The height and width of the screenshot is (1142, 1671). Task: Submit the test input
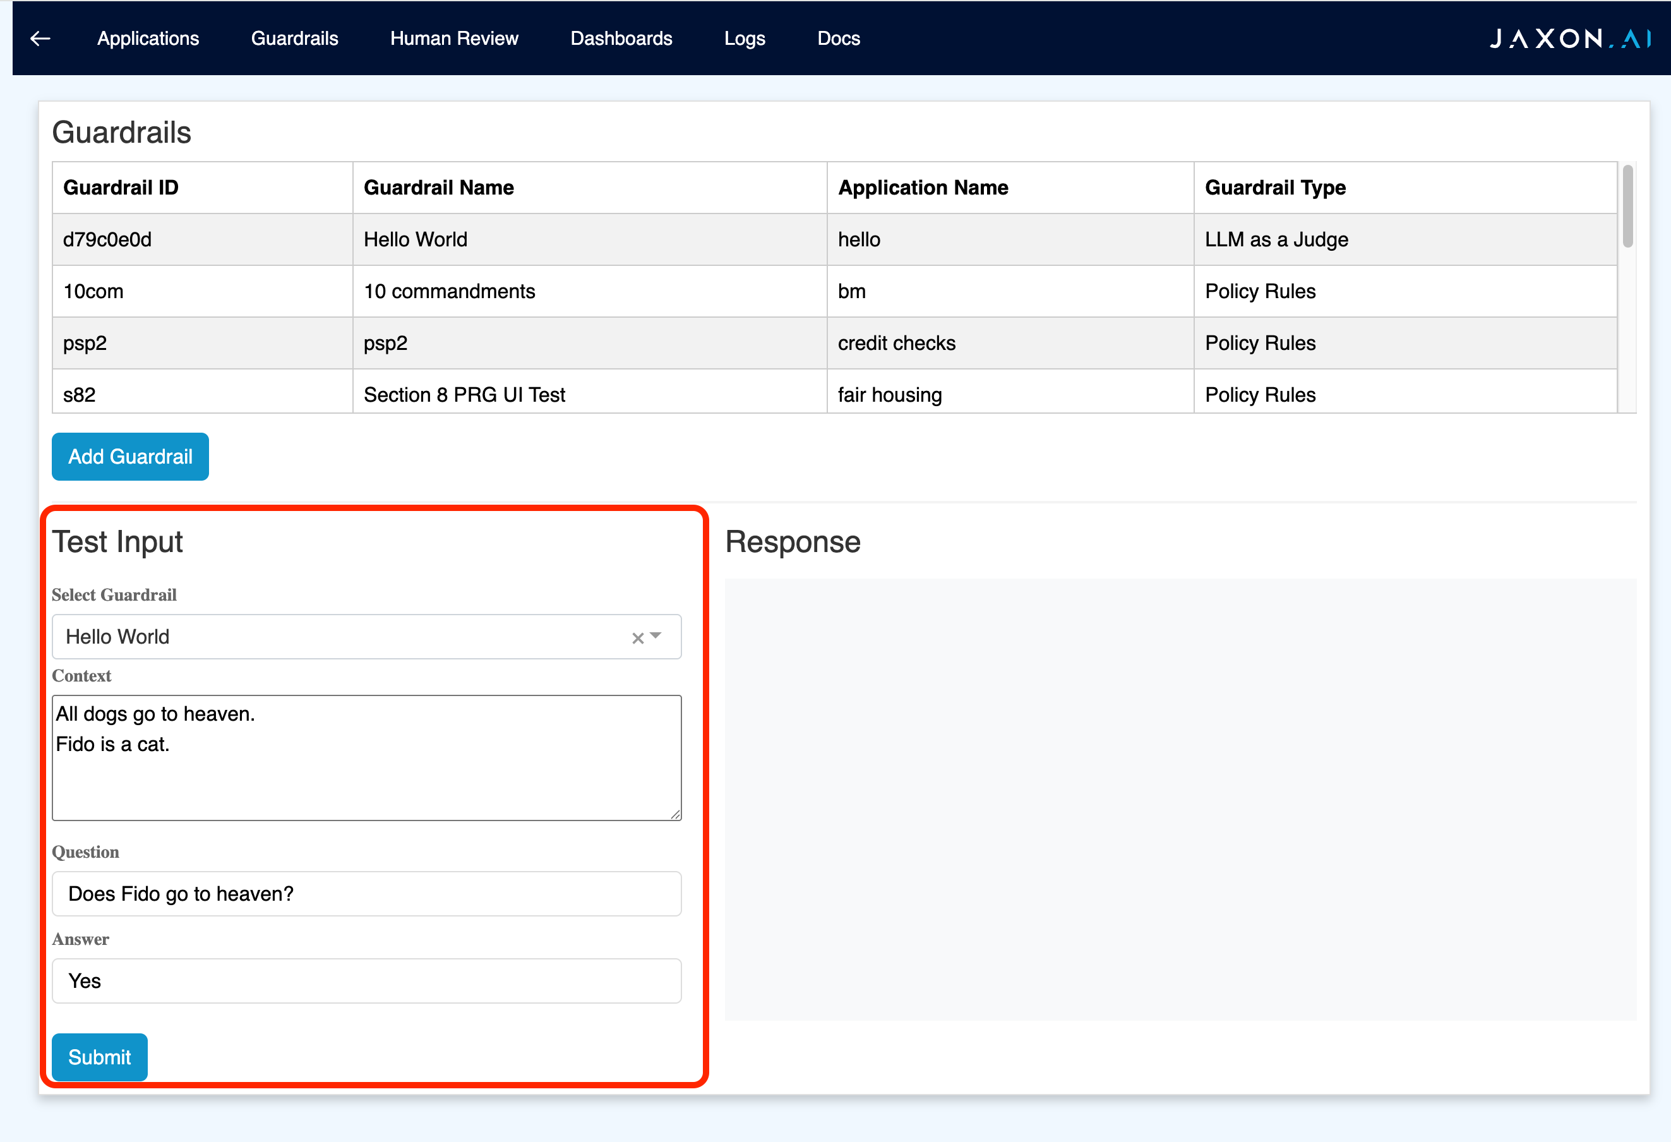[99, 1057]
